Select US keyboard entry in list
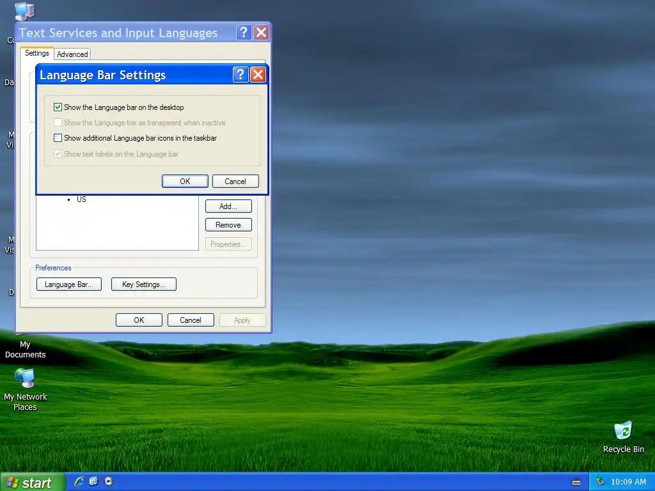 pyautogui.click(x=81, y=199)
